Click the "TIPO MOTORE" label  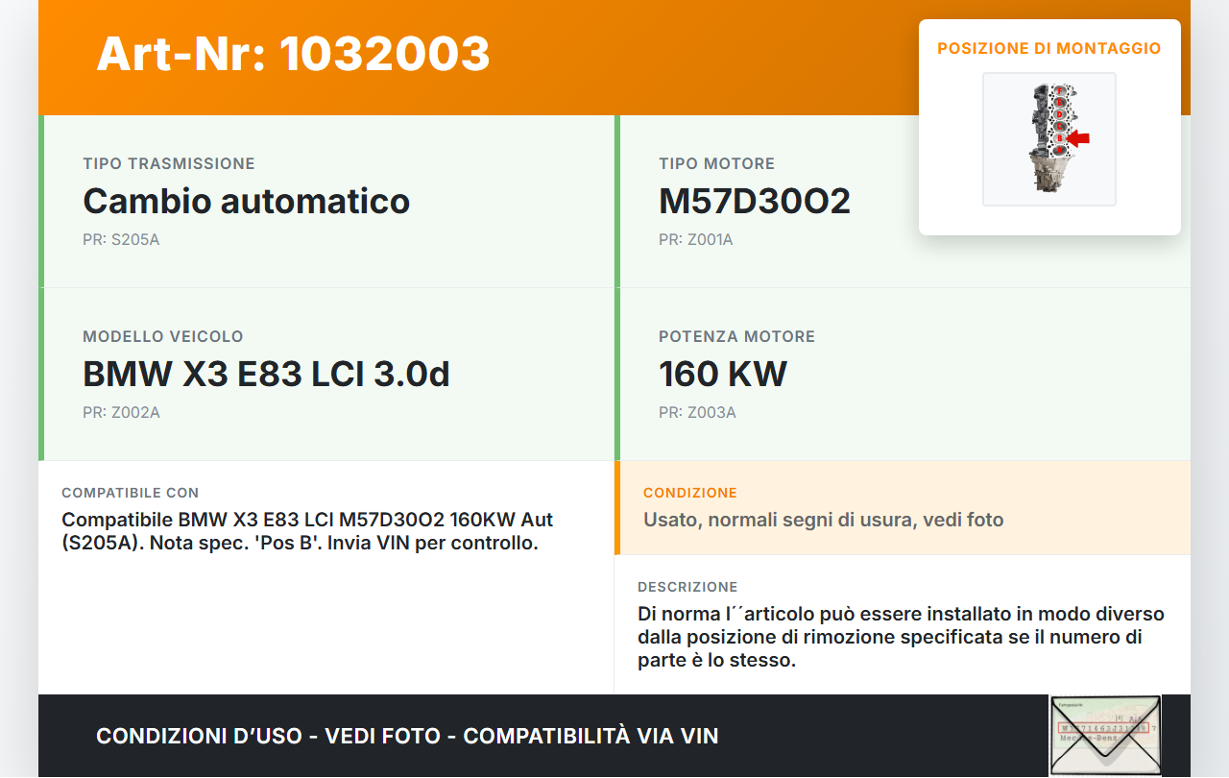716,164
